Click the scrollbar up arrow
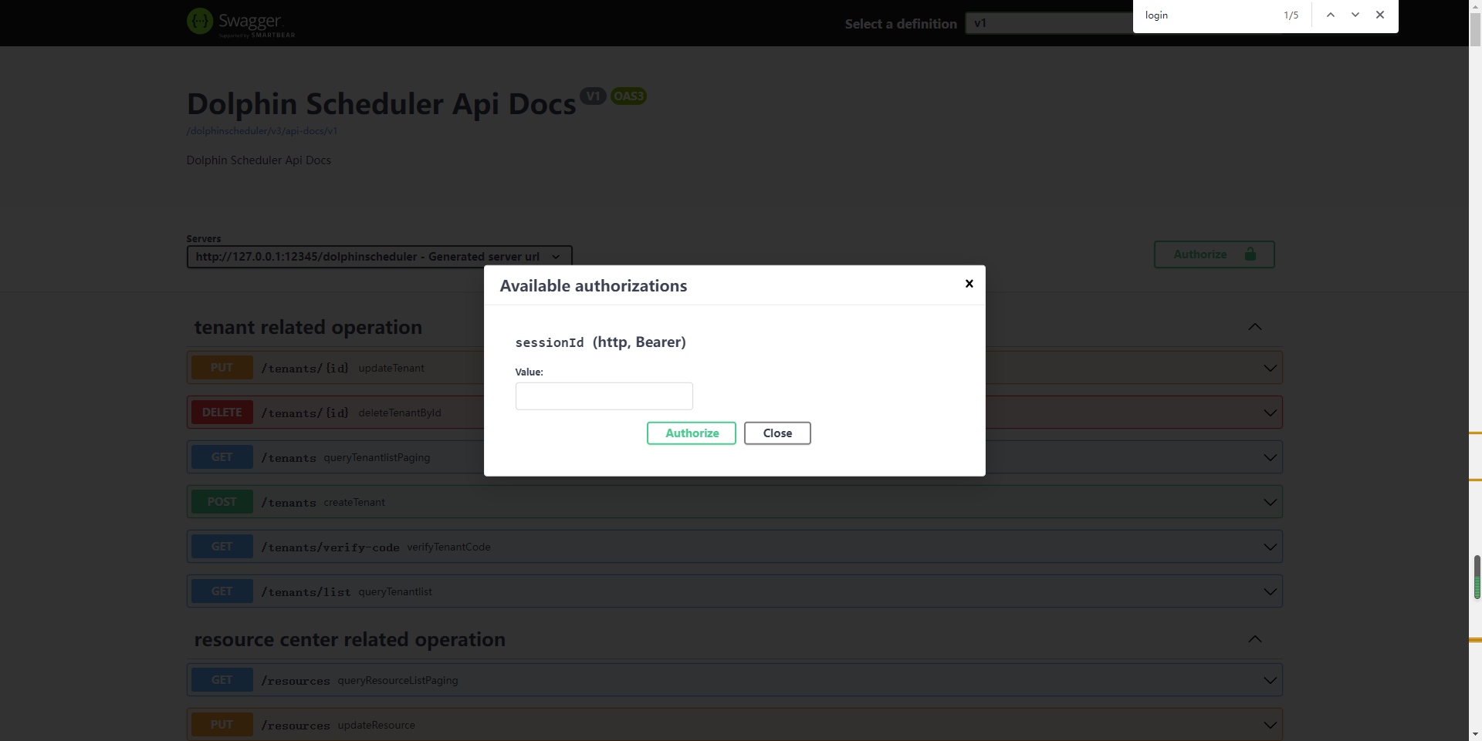1482x741 pixels. (x=1475, y=6)
